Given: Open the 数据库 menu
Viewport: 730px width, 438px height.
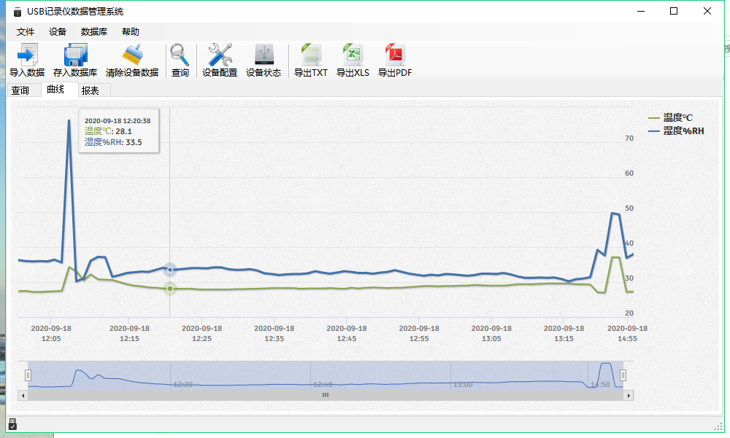Looking at the screenshot, I should 94,31.
